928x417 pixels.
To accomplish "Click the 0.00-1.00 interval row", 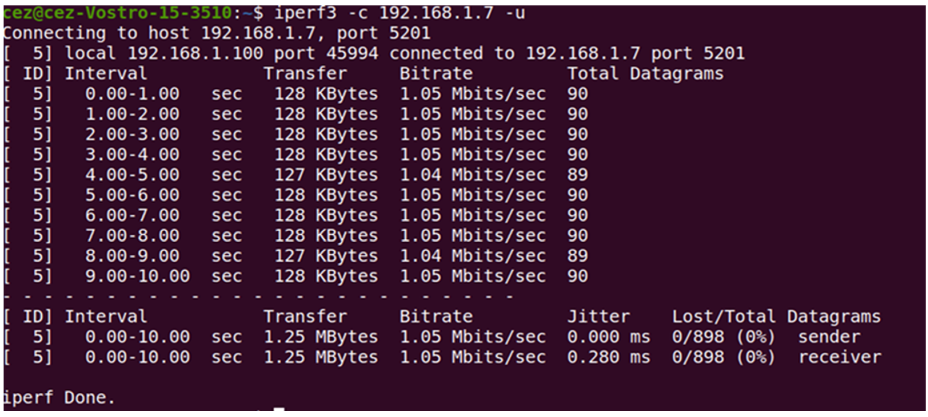I will tap(296, 94).
